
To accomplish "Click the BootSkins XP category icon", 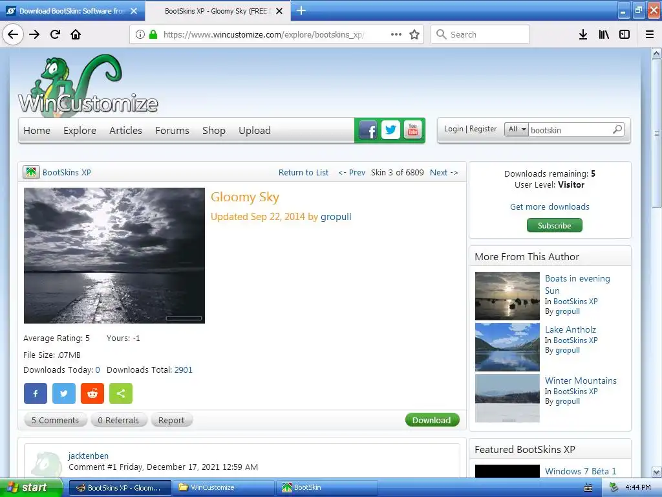I will pyautogui.click(x=31, y=172).
